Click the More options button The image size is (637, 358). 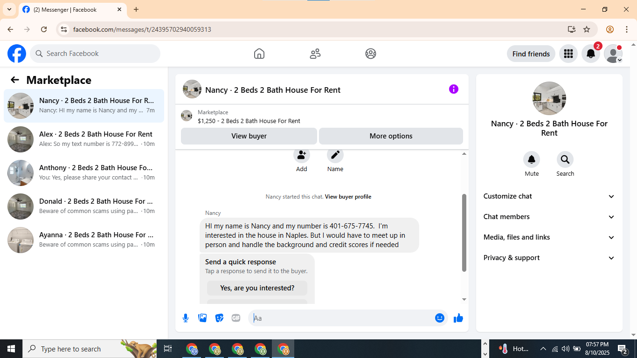coord(391,136)
